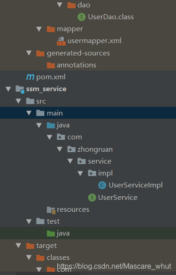Click the ssm_service module icon
This screenshot has height=275, width=176.
point(20,89)
